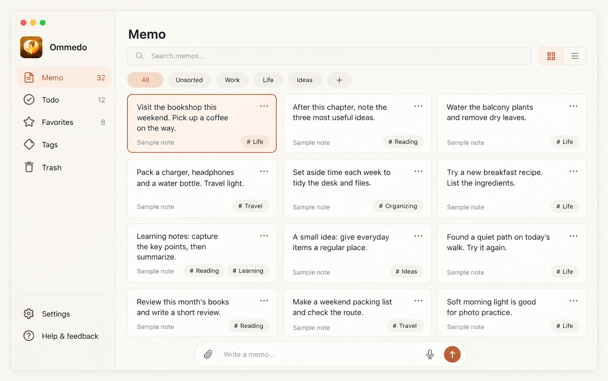Click the Ommedo app logo icon
608x381 pixels.
[31, 47]
